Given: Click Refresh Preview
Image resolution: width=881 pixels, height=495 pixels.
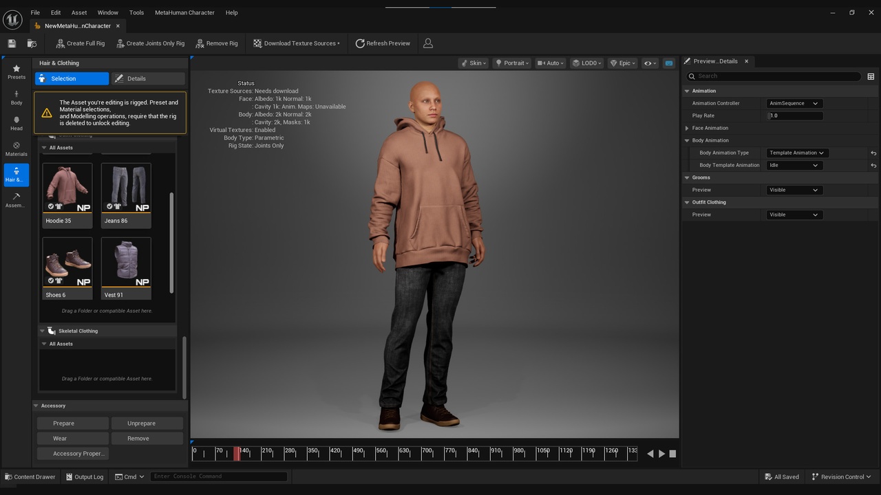Looking at the screenshot, I should point(383,43).
